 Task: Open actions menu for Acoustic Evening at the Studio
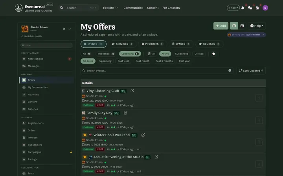(259, 164)
